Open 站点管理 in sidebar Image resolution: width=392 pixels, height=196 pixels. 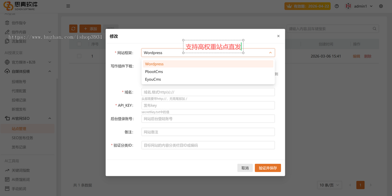pos(19,129)
